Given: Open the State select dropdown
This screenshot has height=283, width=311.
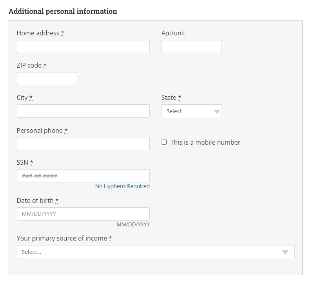Looking at the screenshot, I should point(192,111).
